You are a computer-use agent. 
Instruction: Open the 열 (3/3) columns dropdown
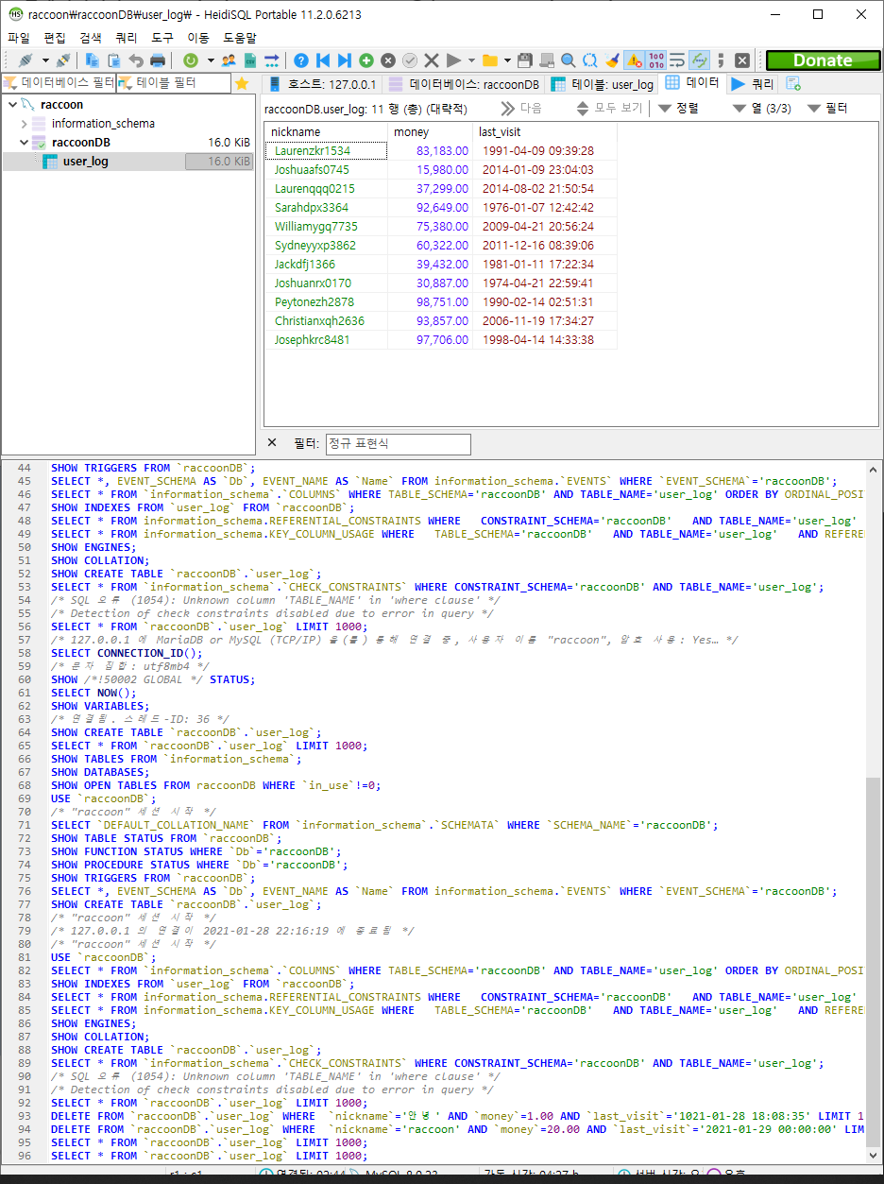762,109
